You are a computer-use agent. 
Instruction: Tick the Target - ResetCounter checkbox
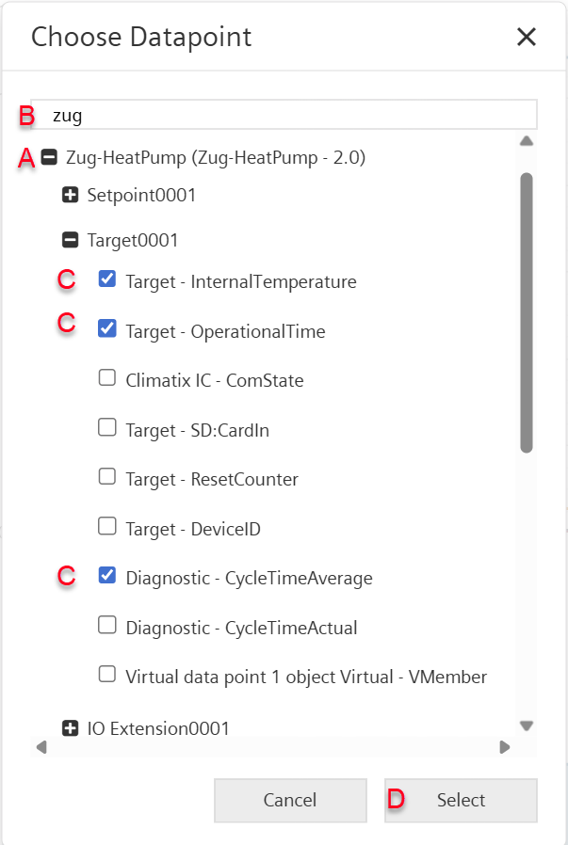(x=107, y=478)
